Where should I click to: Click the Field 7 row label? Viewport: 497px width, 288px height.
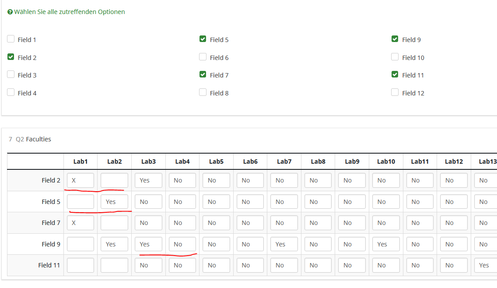click(51, 223)
